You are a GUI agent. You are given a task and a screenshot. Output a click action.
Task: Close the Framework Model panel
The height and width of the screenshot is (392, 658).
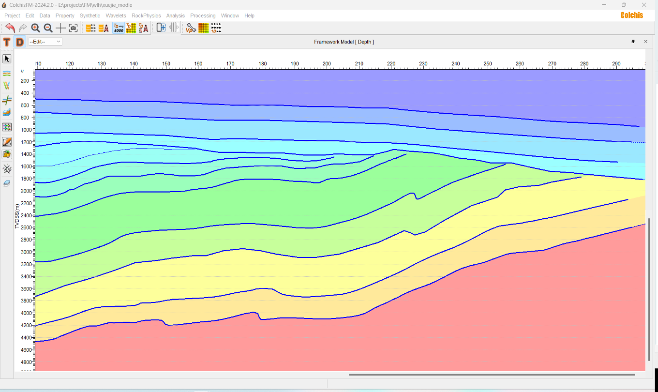[x=645, y=42]
